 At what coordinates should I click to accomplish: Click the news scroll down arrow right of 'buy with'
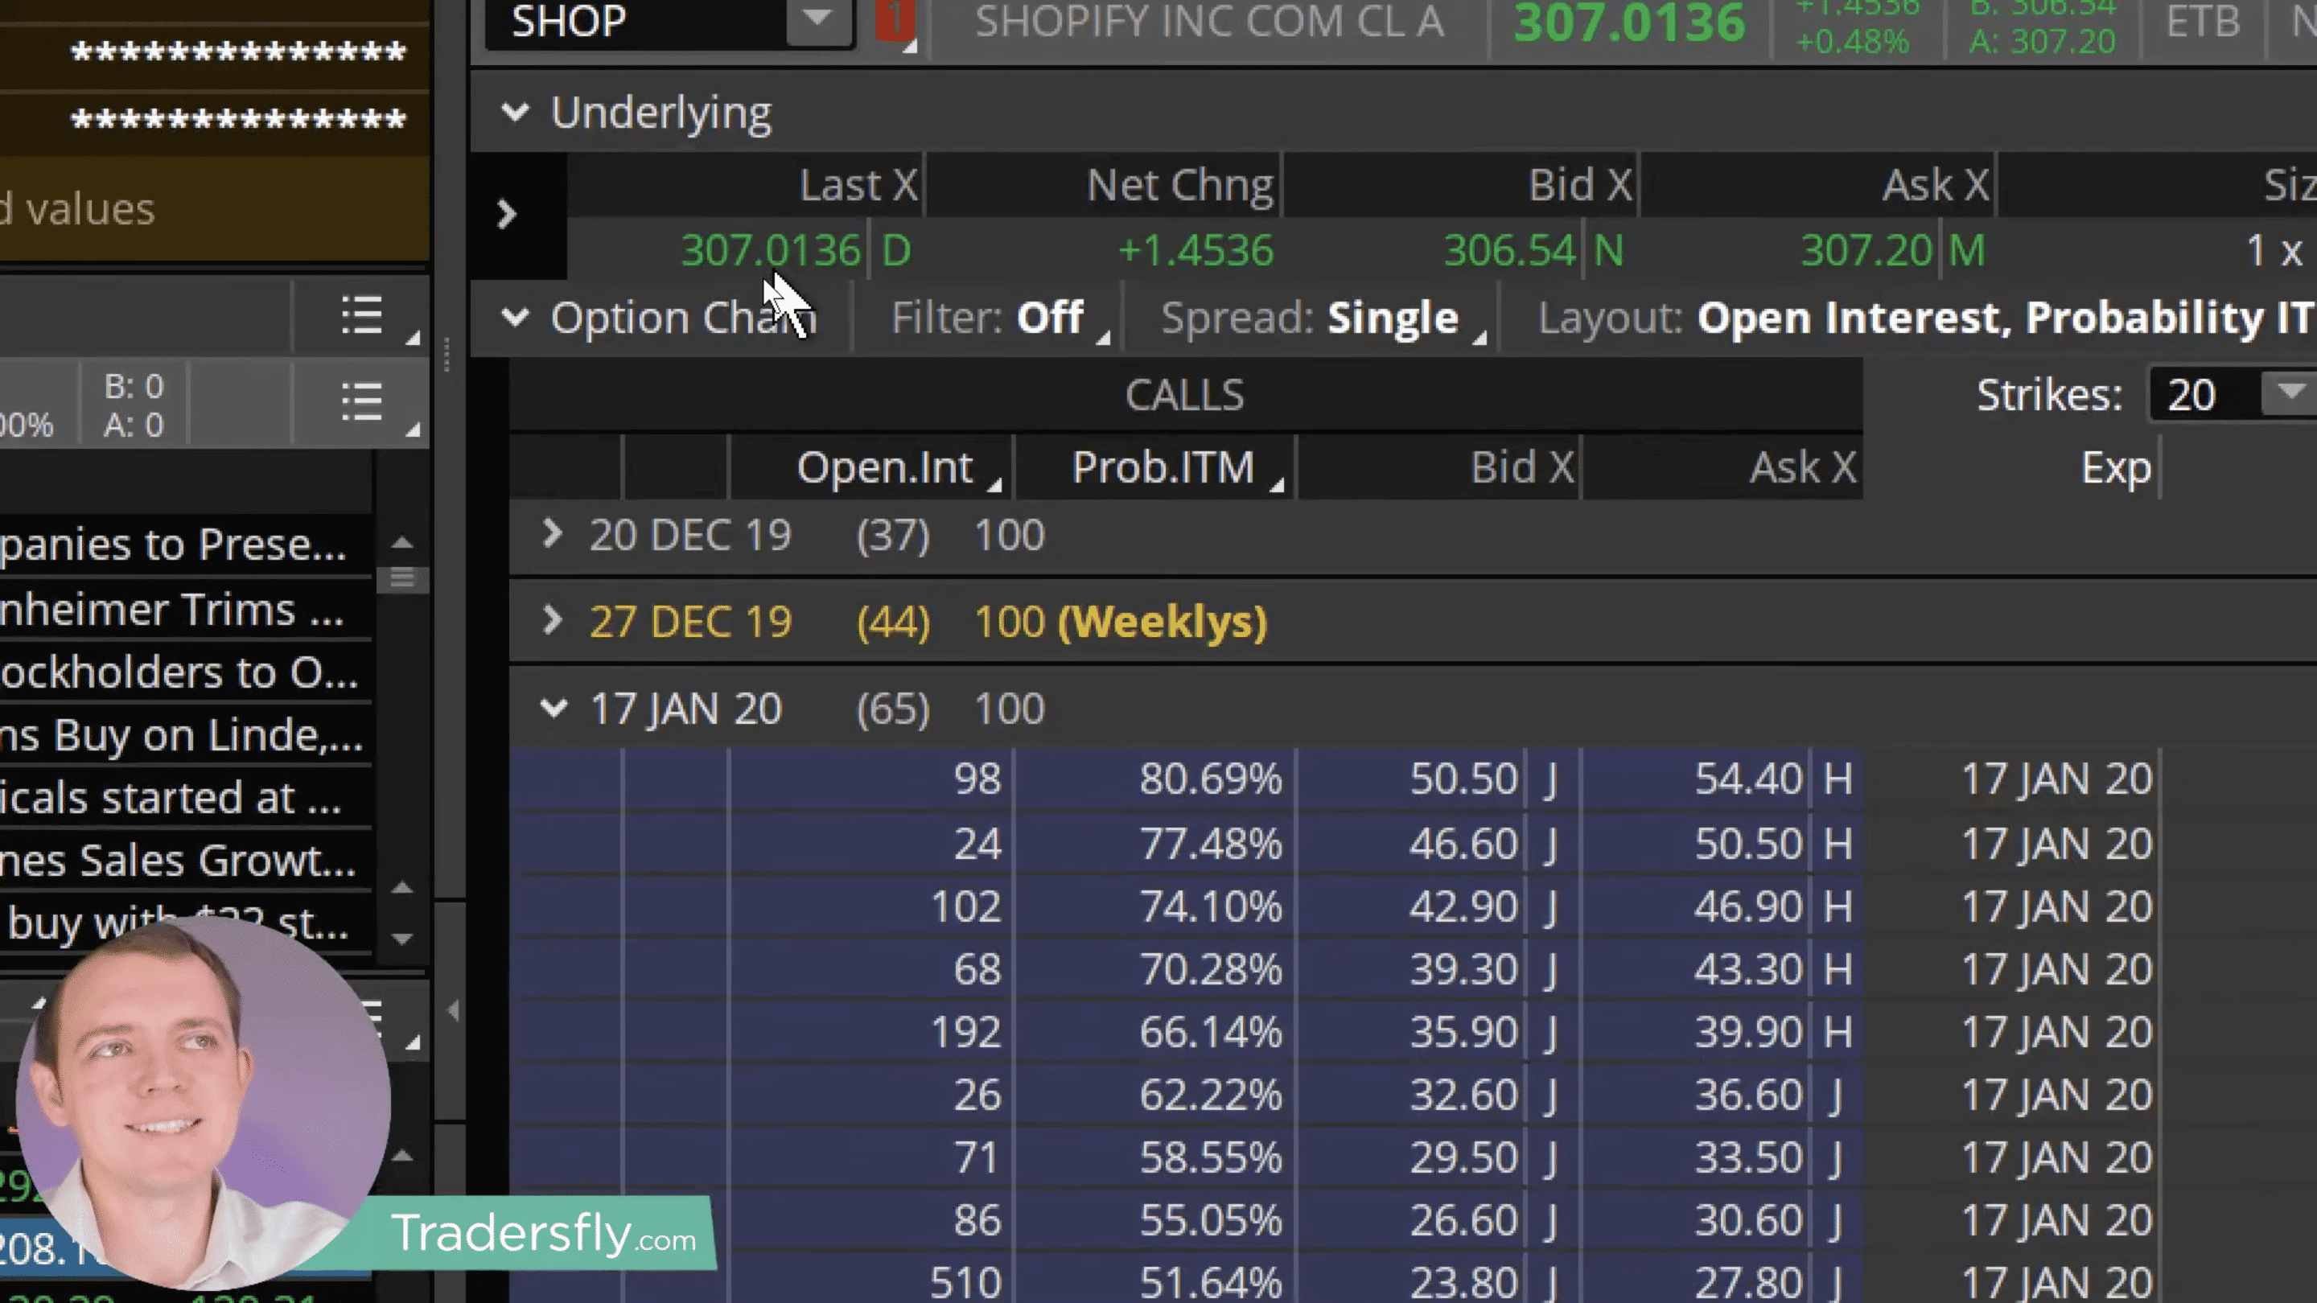click(402, 938)
